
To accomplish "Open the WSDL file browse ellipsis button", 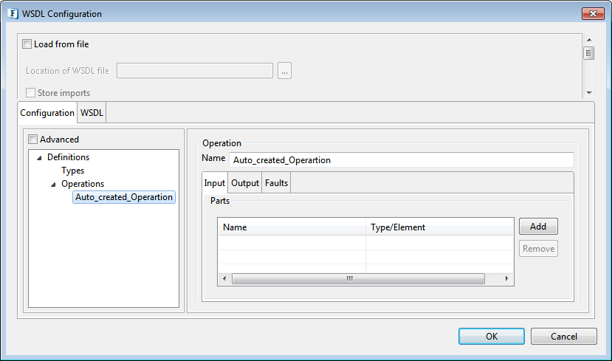I will tap(284, 71).
